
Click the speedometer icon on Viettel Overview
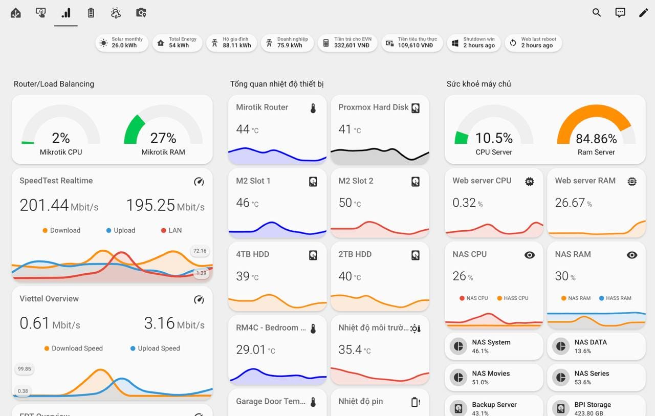199,299
